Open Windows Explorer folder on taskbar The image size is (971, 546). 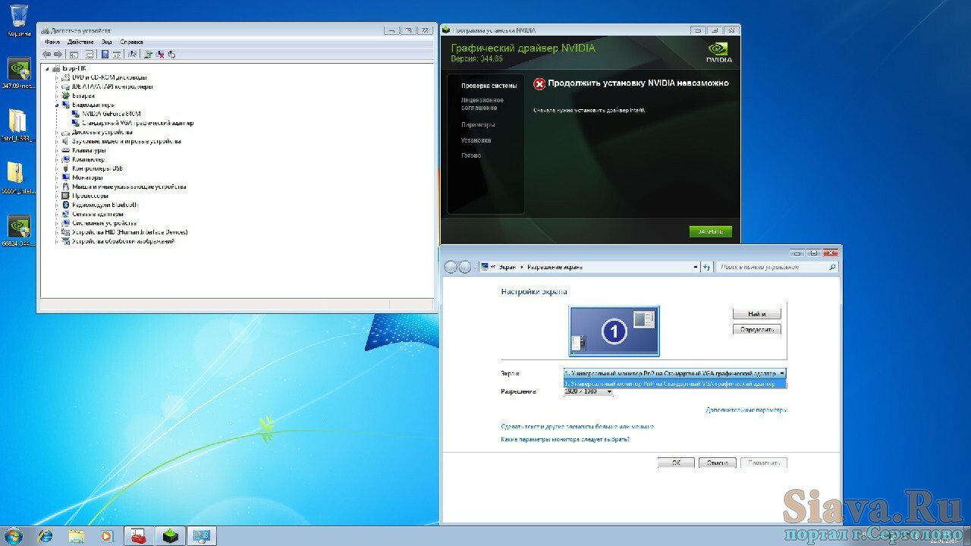77,536
